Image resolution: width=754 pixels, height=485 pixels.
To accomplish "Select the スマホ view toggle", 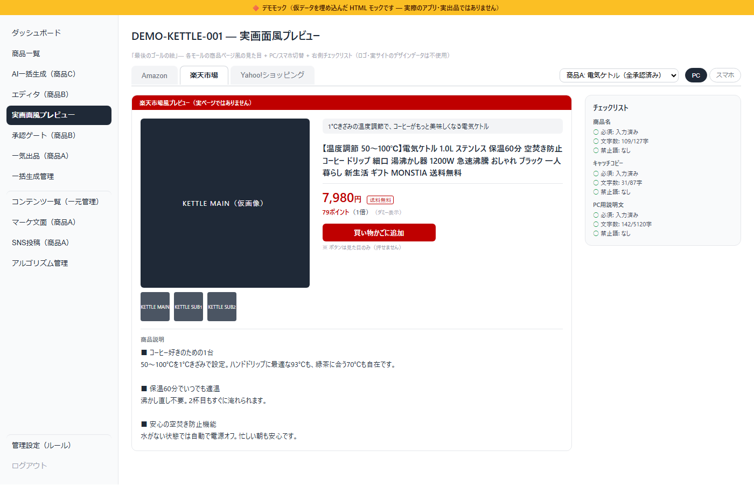I will pos(725,75).
